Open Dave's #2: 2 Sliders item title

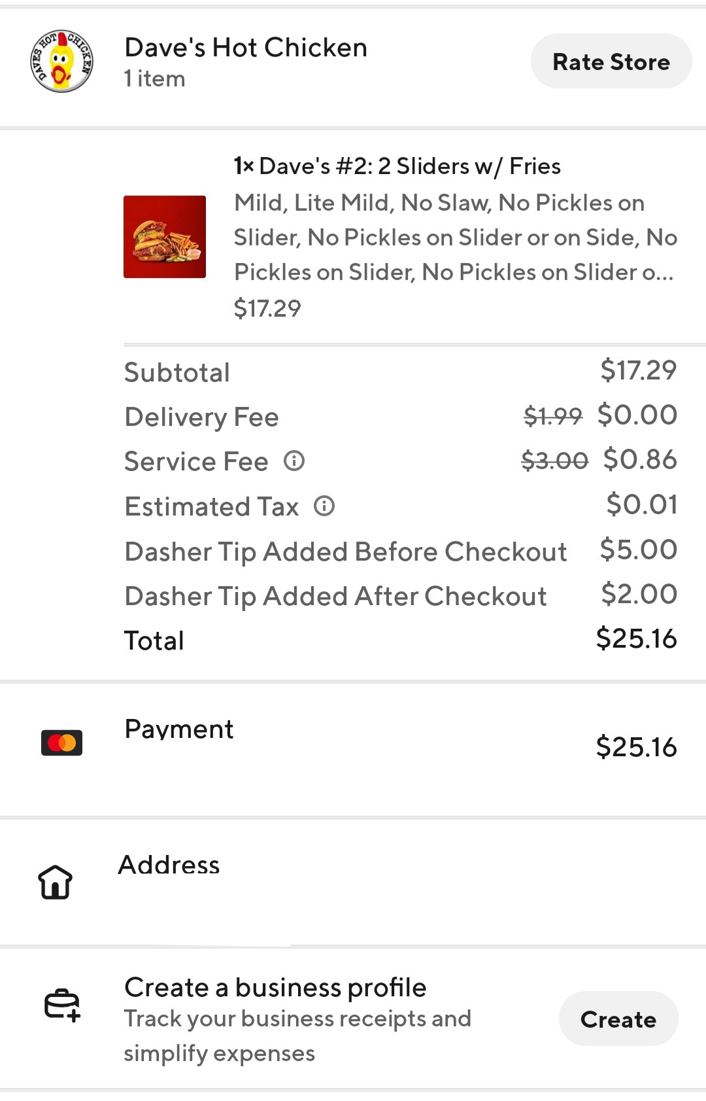(397, 166)
